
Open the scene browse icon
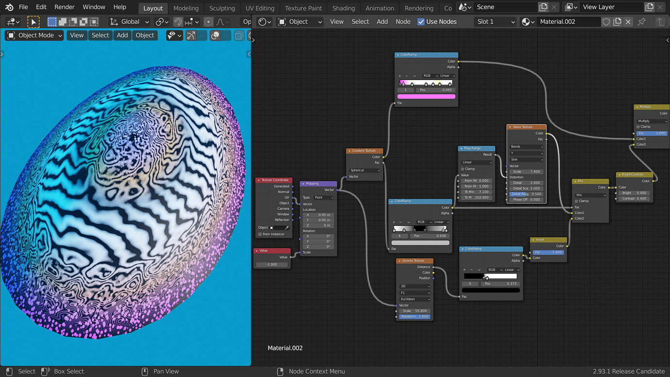click(x=465, y=7)
